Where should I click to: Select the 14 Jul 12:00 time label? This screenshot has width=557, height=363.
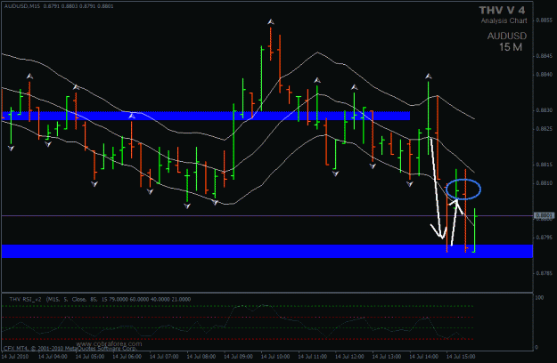tap(349, 356)
